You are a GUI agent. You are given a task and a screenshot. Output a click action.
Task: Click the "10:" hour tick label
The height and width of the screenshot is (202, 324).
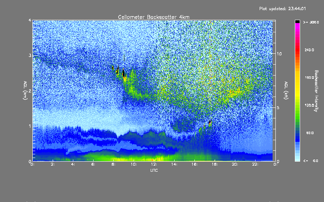point(134,164)
